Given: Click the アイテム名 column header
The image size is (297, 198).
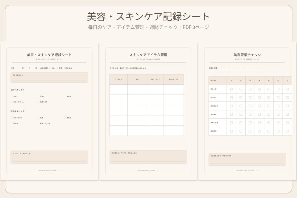Looking at the screenshot, I should coord(119,79).
